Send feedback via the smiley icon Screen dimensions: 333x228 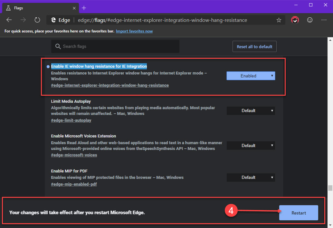tap(310, 20)
